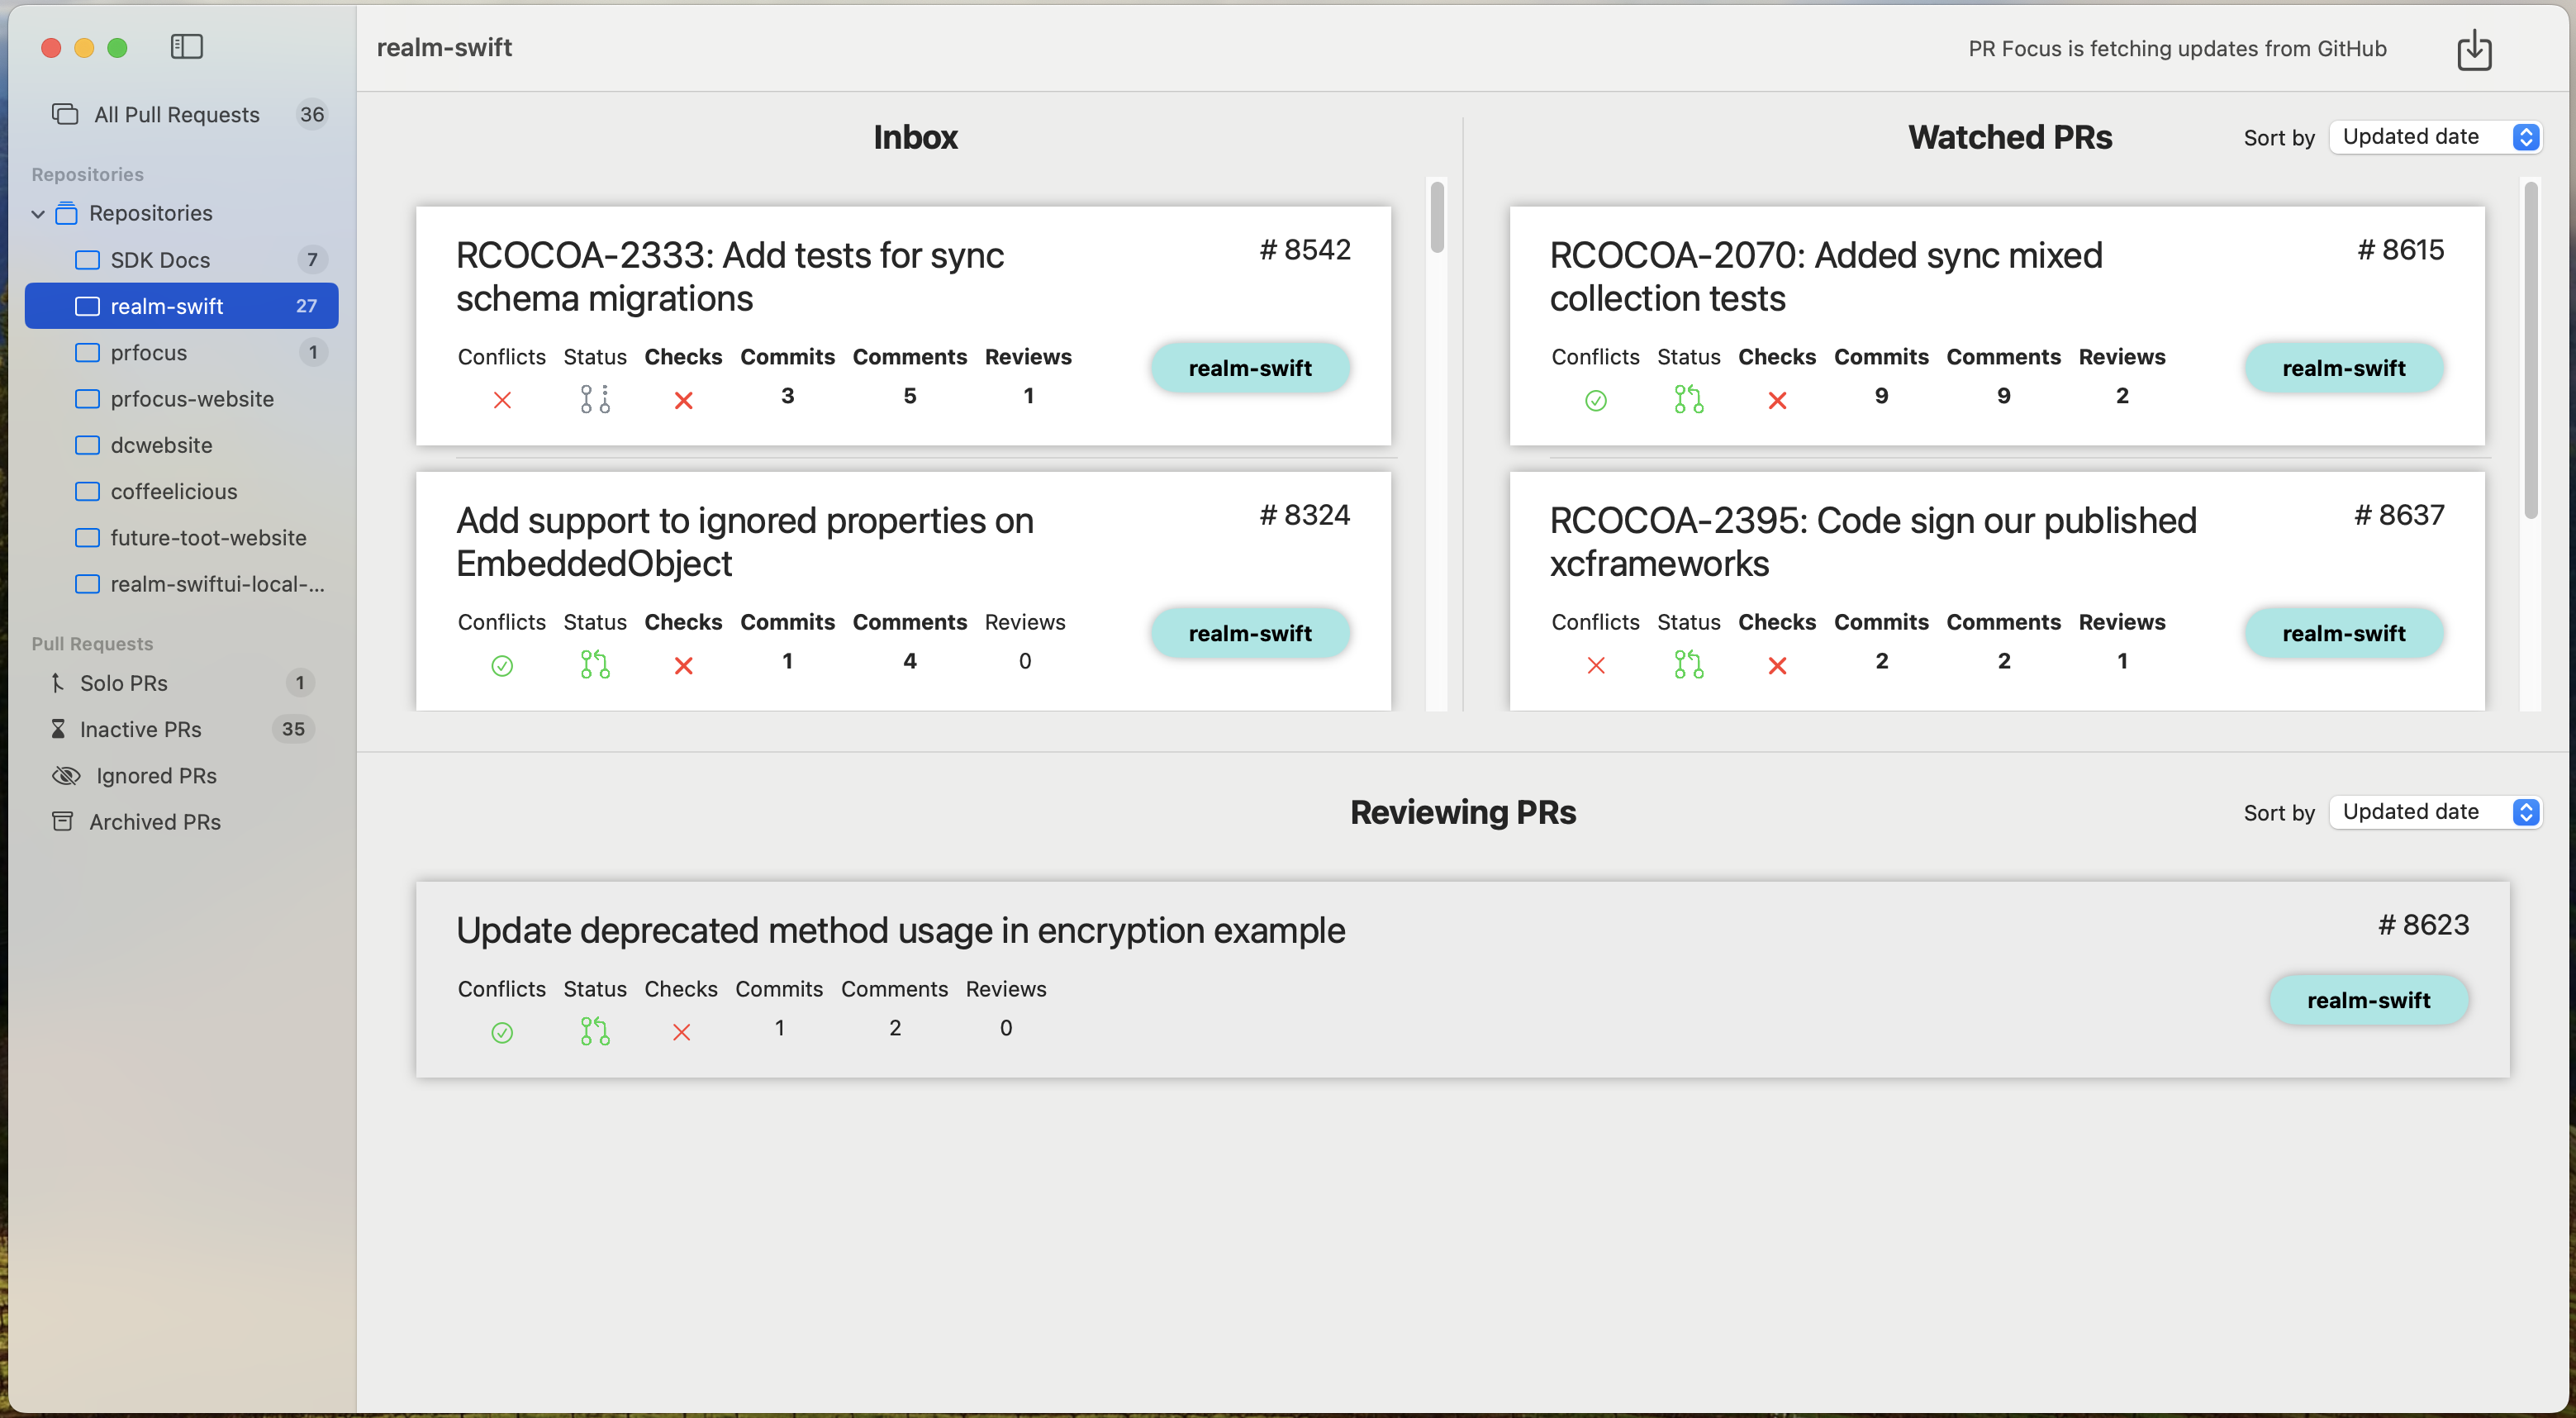Click the conflicts red X on PR 8542
The height and width of the screenshot is (1418, 2576).
(502, 400)
